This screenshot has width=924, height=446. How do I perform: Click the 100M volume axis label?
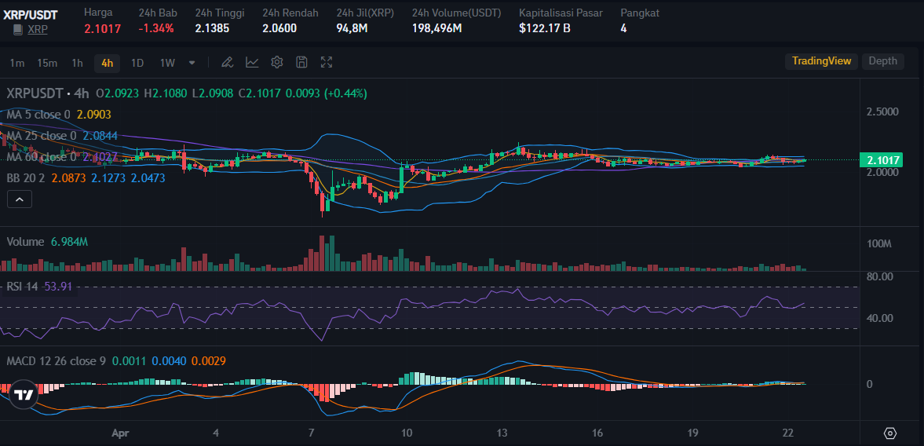point(880,244)
